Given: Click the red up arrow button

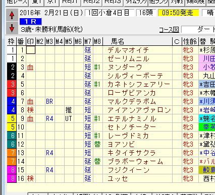Looking at the screenshot, I should tap(12, 15).
